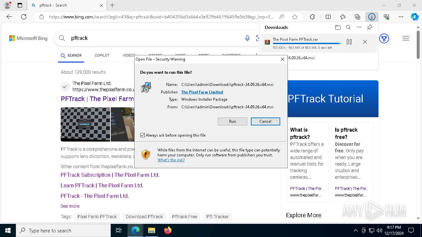The image size is (422, 237).
Task: Show hidden system tray icons
Action: point(355,230)
